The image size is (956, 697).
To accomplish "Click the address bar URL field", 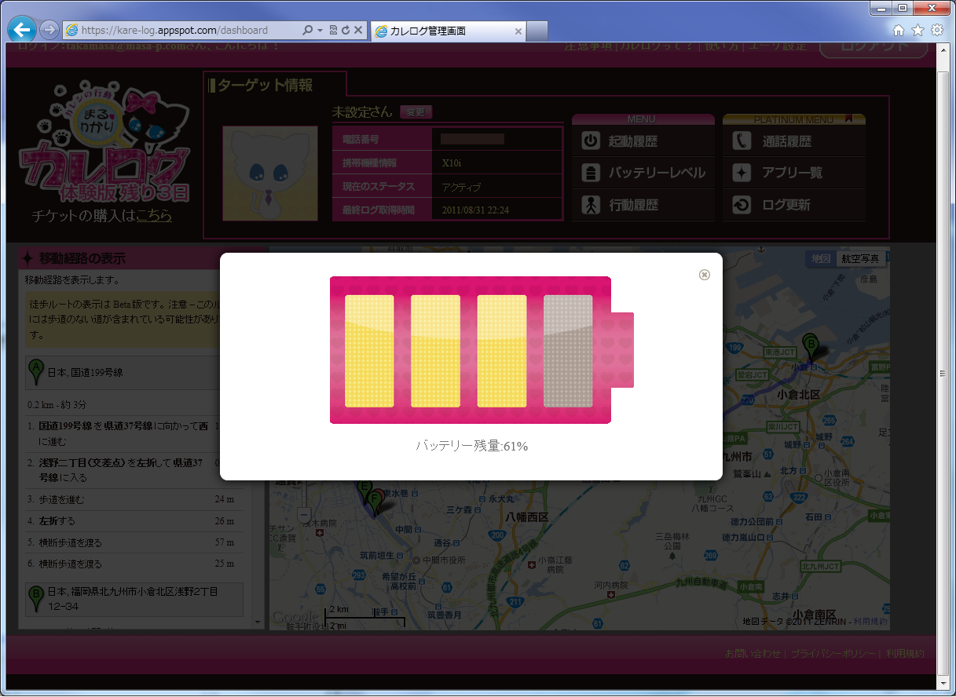I will pos(181,31).
